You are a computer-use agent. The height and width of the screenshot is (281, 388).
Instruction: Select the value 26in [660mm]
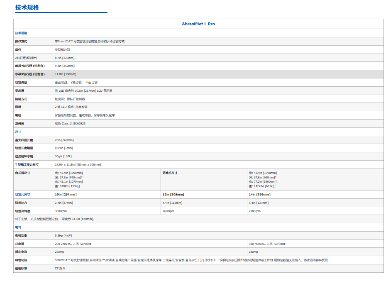coord(64,140)
